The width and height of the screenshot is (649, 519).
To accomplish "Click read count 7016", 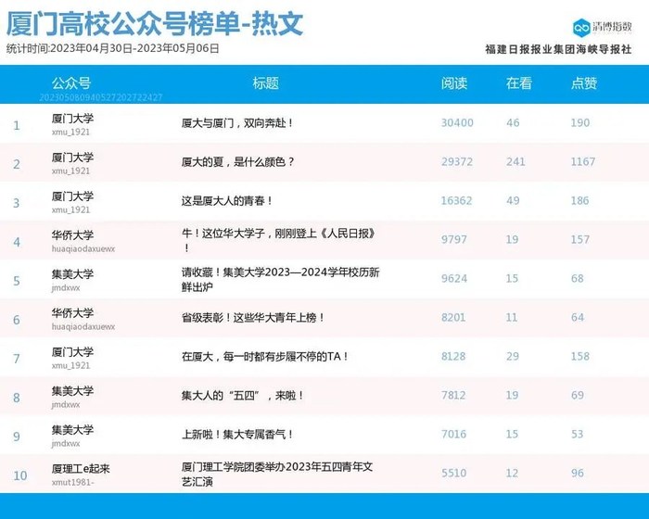I will tap(453, 434).
